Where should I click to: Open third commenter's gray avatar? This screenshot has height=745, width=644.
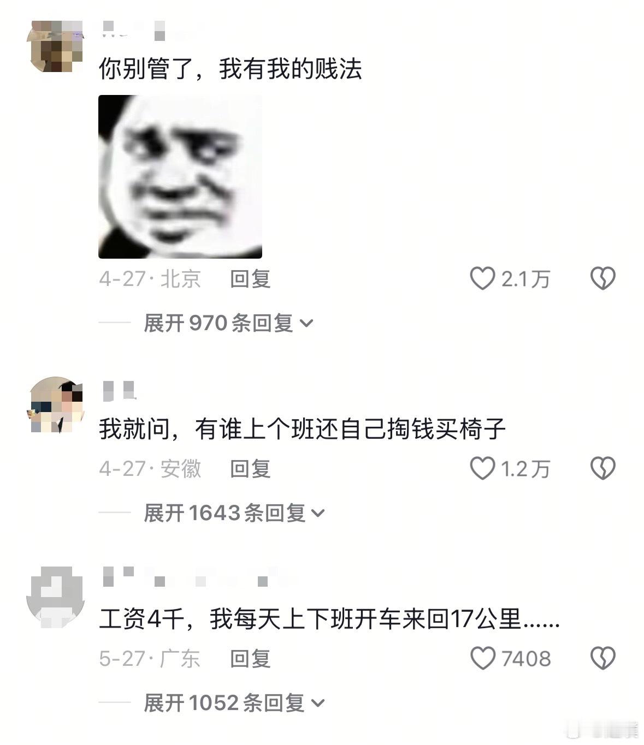pos(56,595)
